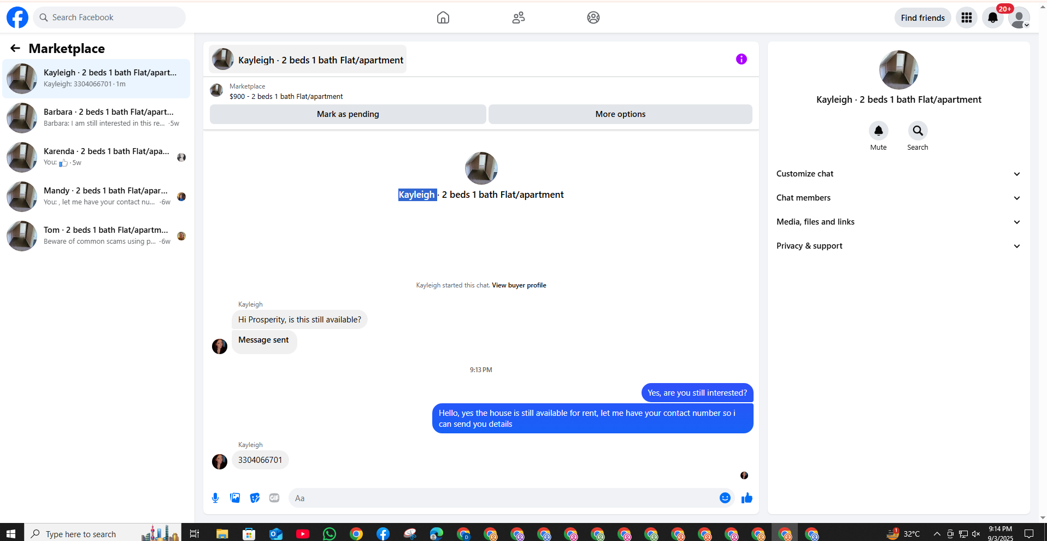Expand the Customize chat section
The height and width of the screenshot is (541, 1047).
[899, 174]
